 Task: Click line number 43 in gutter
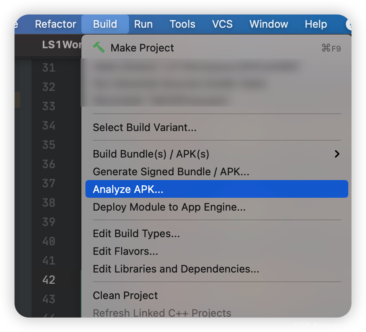[49, 299]
